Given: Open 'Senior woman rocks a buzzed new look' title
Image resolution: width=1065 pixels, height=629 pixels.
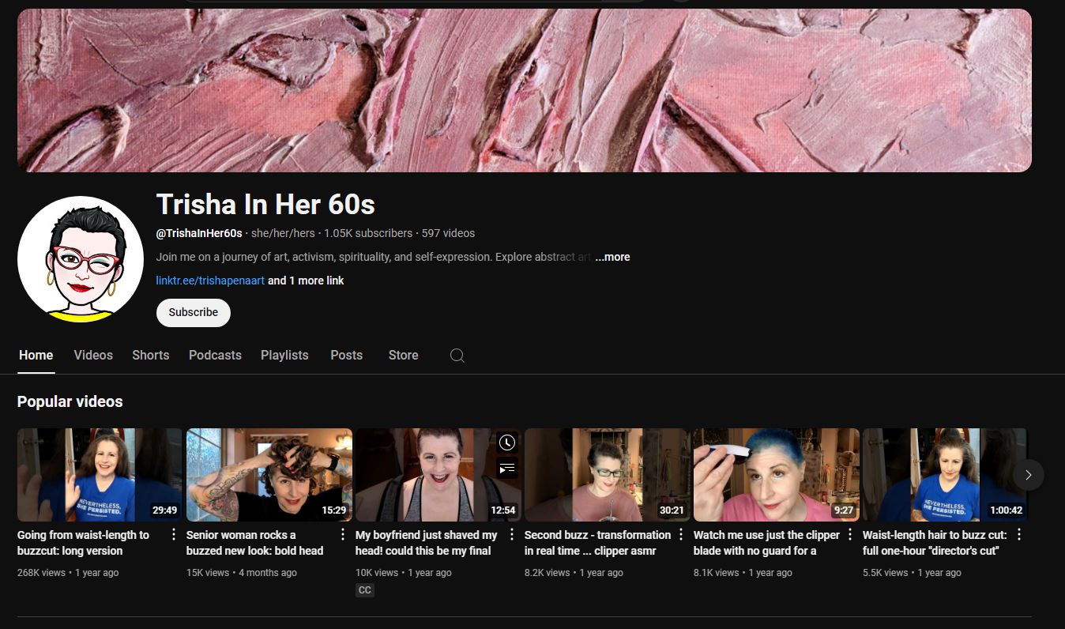Looking at the screenshot, I should [254, 543].
